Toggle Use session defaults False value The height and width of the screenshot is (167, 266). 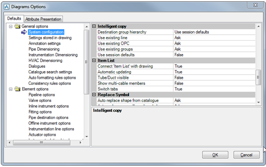coord(214,55)
